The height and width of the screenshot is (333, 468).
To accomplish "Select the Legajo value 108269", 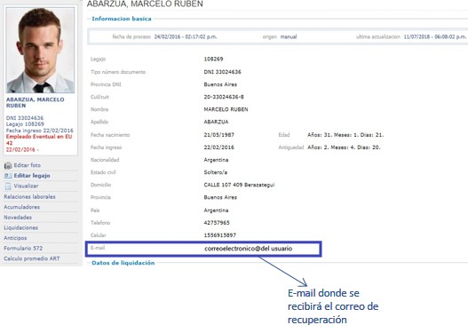I will pyautogui.click(x=213, y=59).
